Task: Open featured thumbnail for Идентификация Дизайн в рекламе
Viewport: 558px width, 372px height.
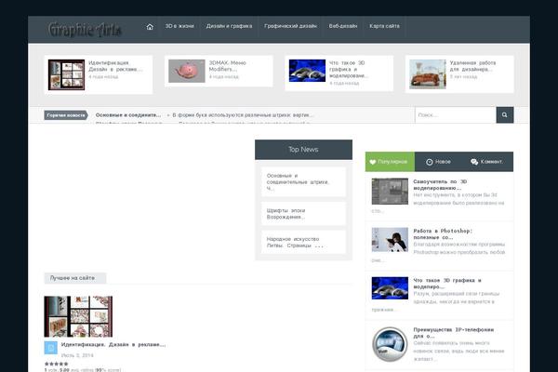Action: pos(67,74)
